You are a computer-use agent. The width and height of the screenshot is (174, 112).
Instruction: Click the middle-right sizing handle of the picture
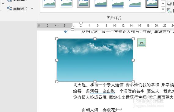click(x=133, y=60)
